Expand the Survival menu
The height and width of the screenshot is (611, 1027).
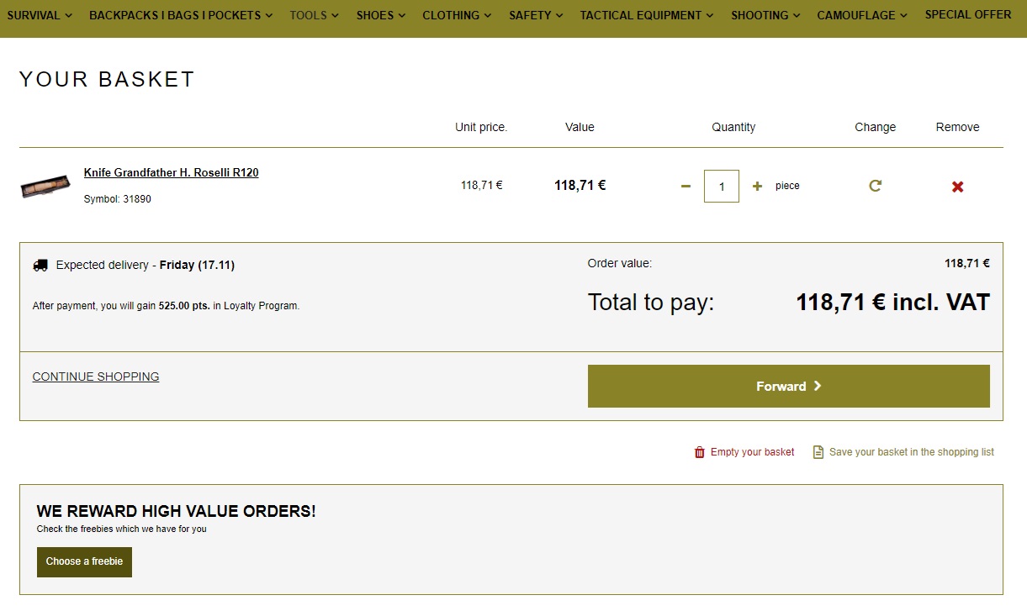point(40,15)
